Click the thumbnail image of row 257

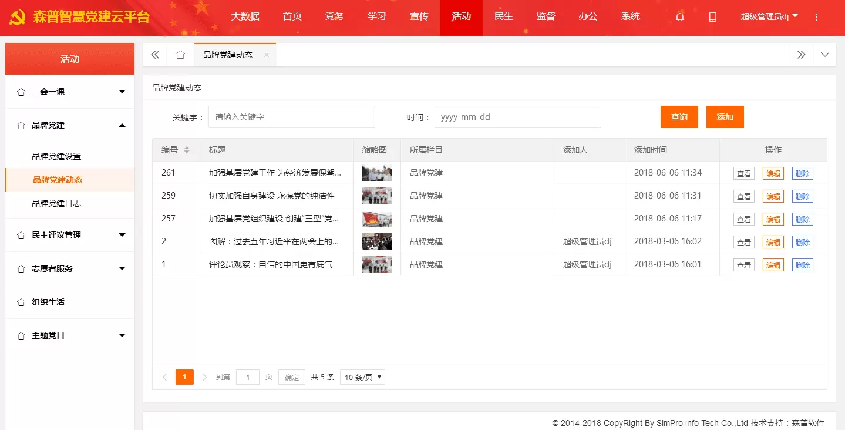pos(376,219)
